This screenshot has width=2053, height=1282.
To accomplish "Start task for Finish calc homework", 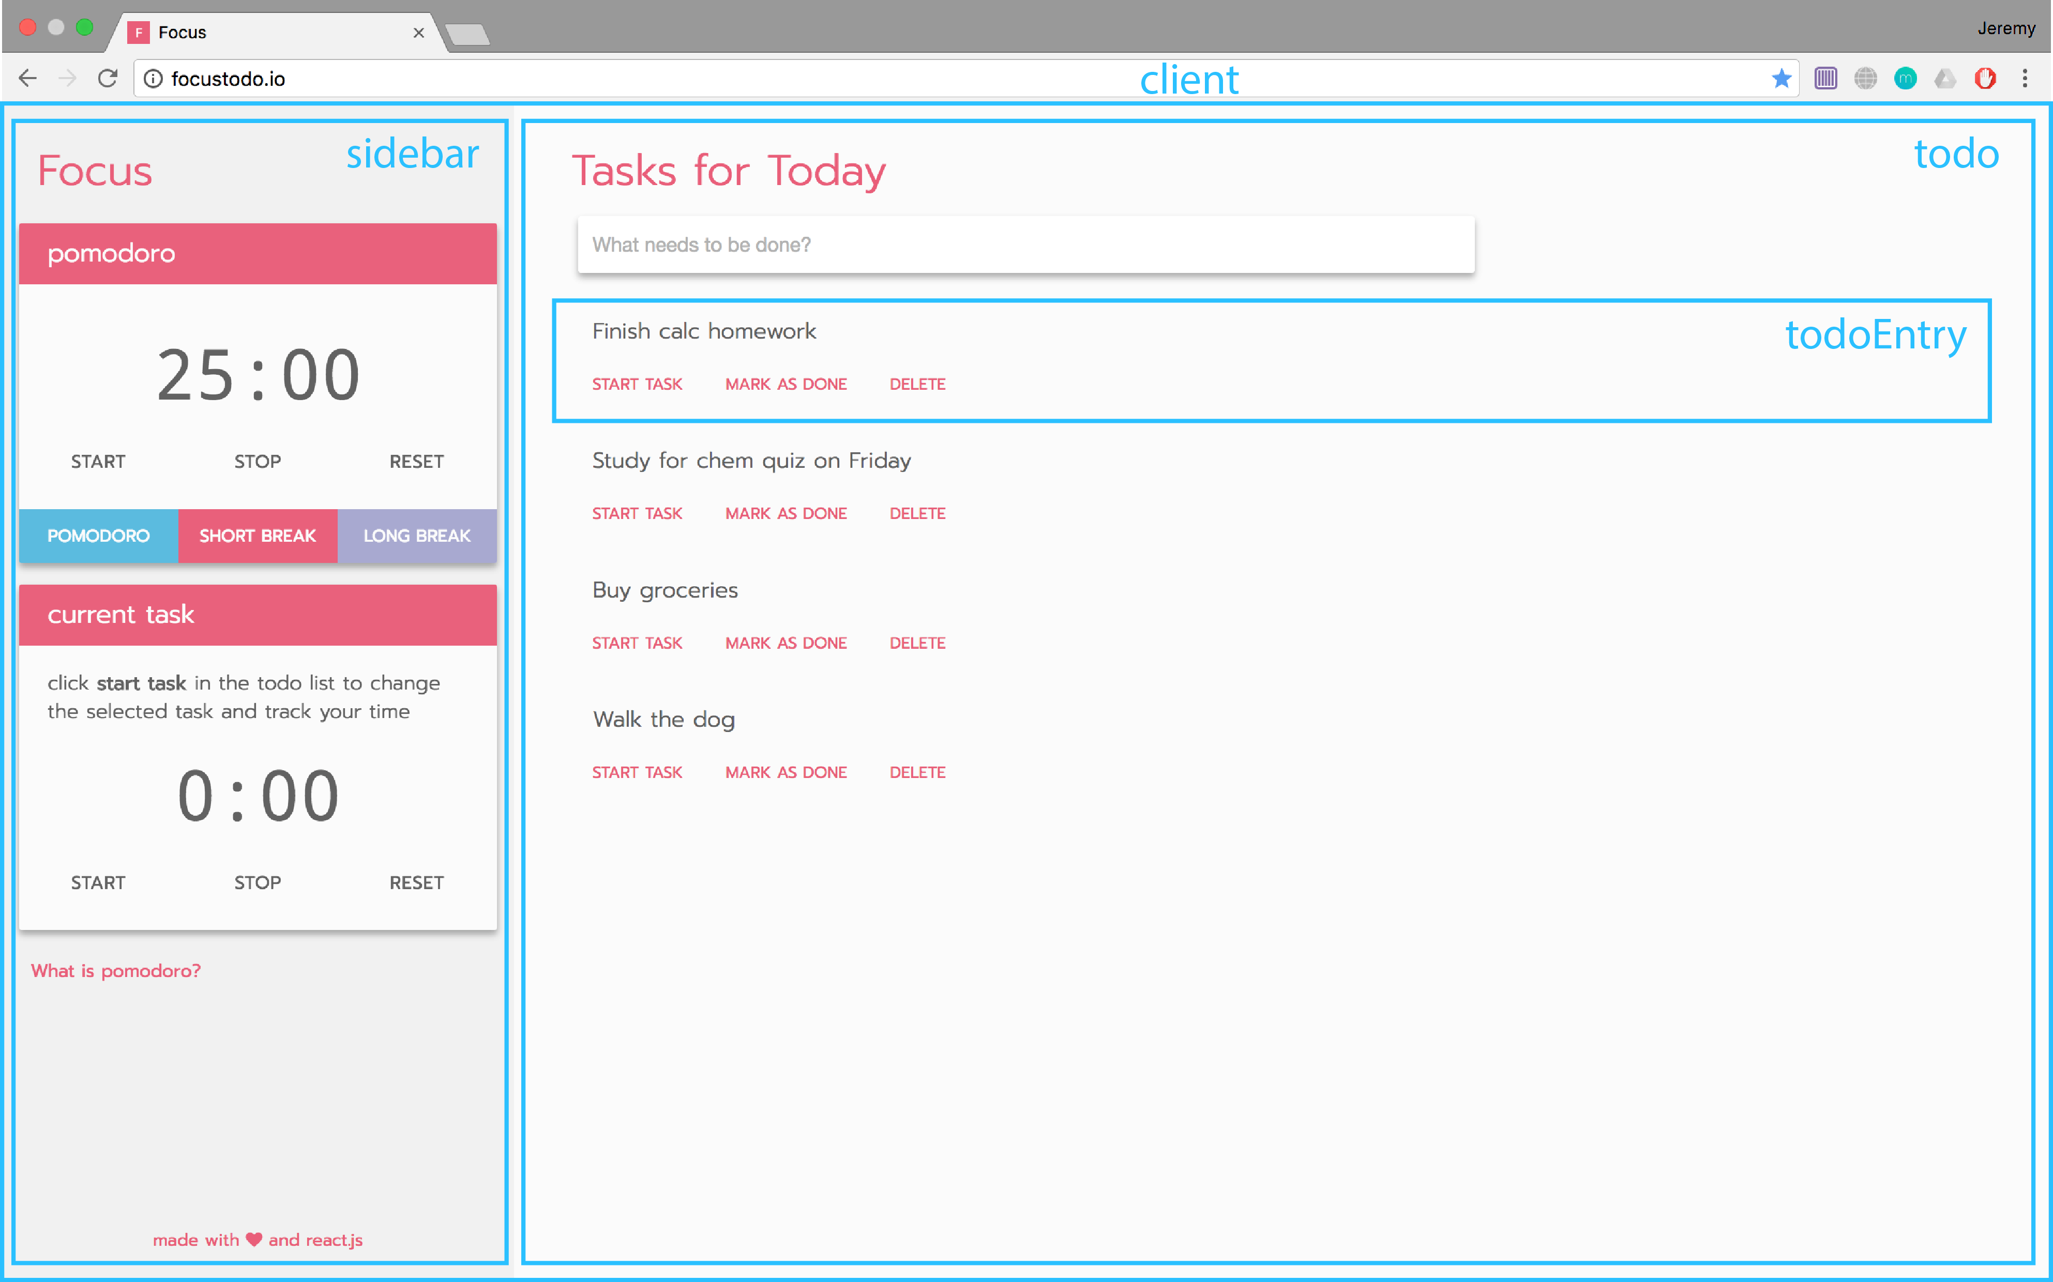I will [x=637, y=384].
